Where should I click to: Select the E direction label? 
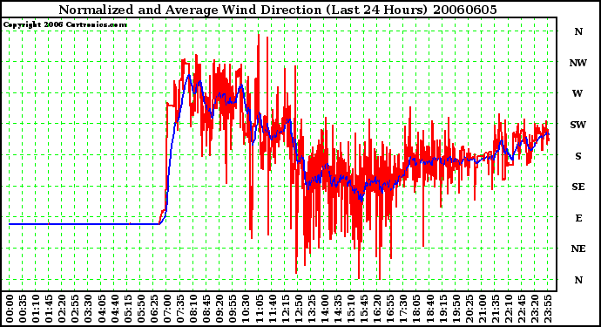point(578,218)
